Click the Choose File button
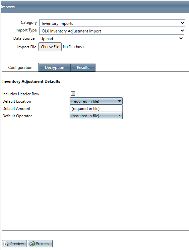Image resolution: width=189 pixels, height=250 pixels. pos(50,47)
